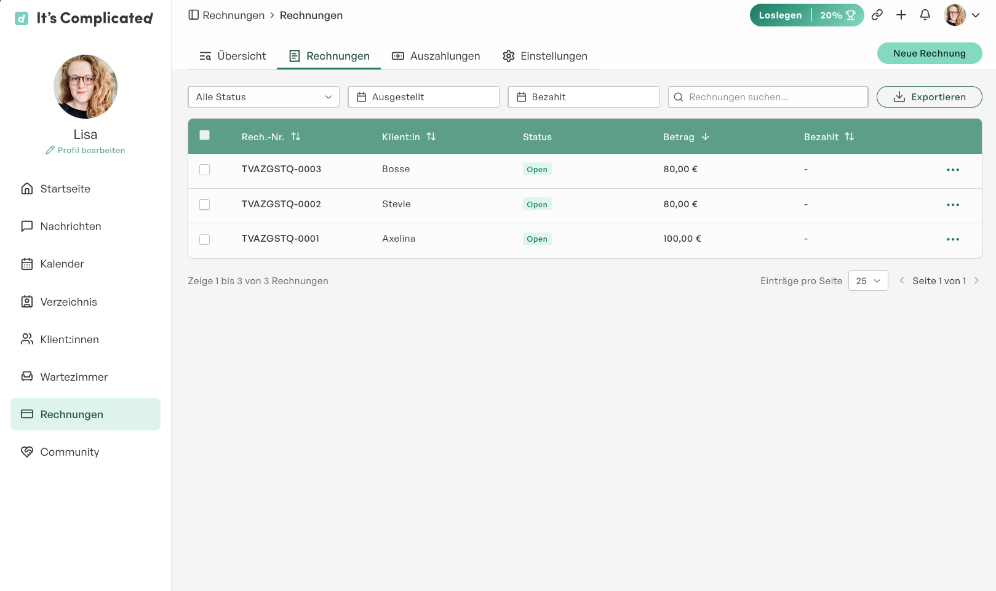Image resolution: width=996 pixels, height=591 pixels.
Task: Go to previous page arrow
Action: [x=902, y=280]
